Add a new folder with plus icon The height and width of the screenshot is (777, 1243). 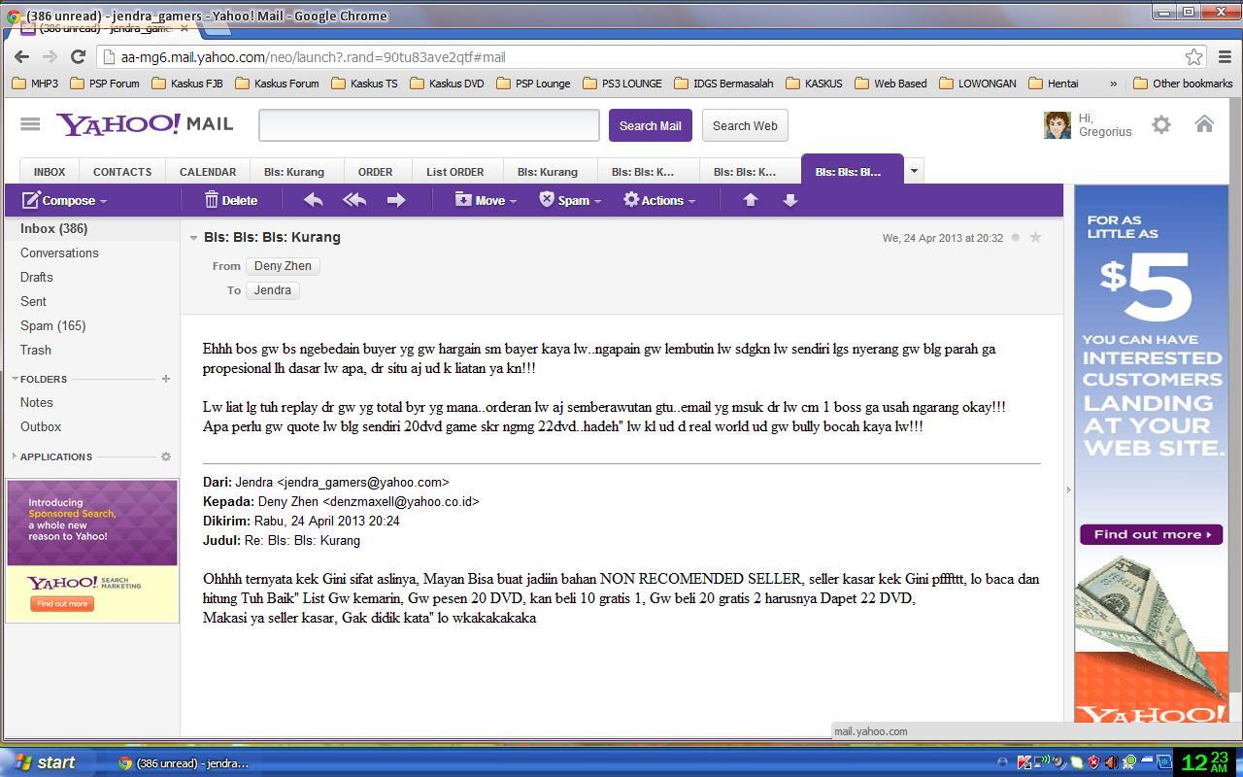pos(165,379)
